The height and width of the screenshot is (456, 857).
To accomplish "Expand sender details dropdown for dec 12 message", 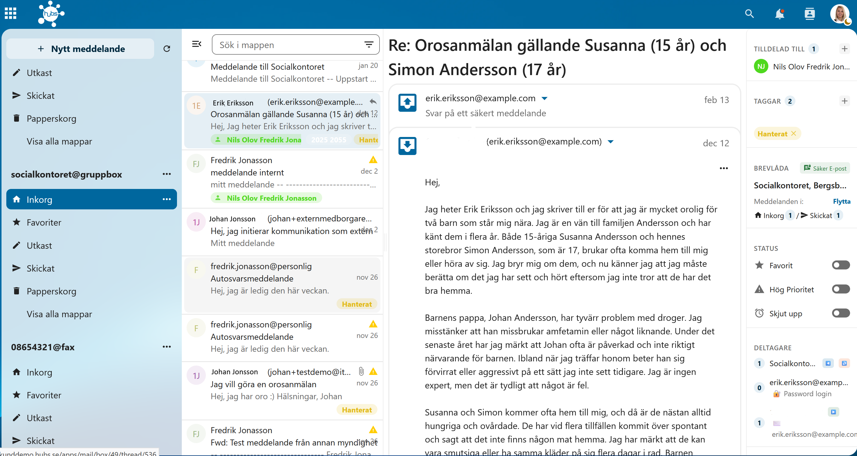I will click(x=610, y=142).
